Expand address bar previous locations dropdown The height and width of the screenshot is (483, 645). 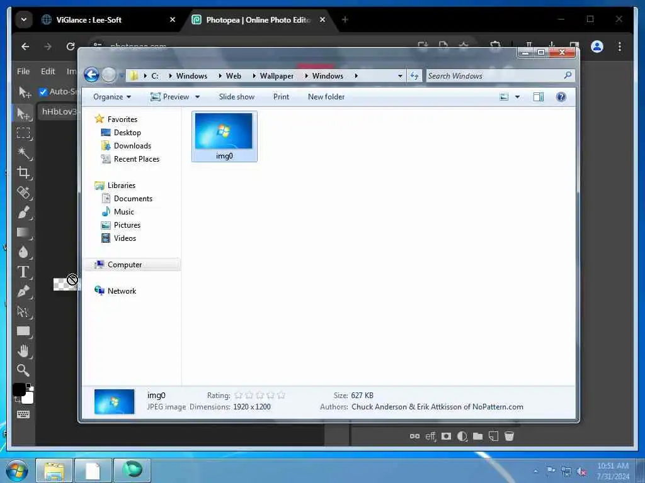coord(400,76)
